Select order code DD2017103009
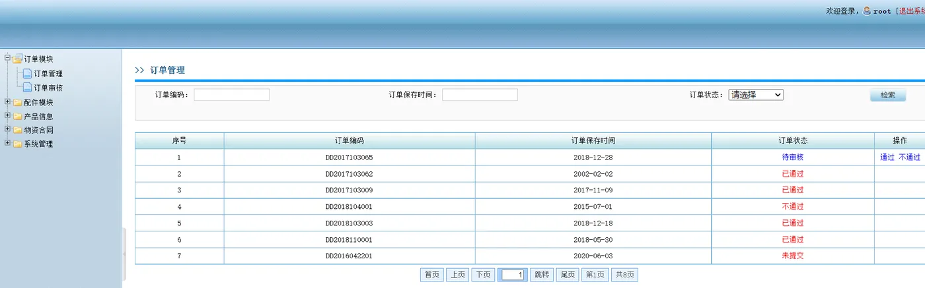Image resolution: width=925 pixels, height=288 pixels. [x=350, y=190]
